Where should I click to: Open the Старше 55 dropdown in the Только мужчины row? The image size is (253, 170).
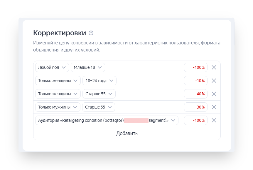98,107
